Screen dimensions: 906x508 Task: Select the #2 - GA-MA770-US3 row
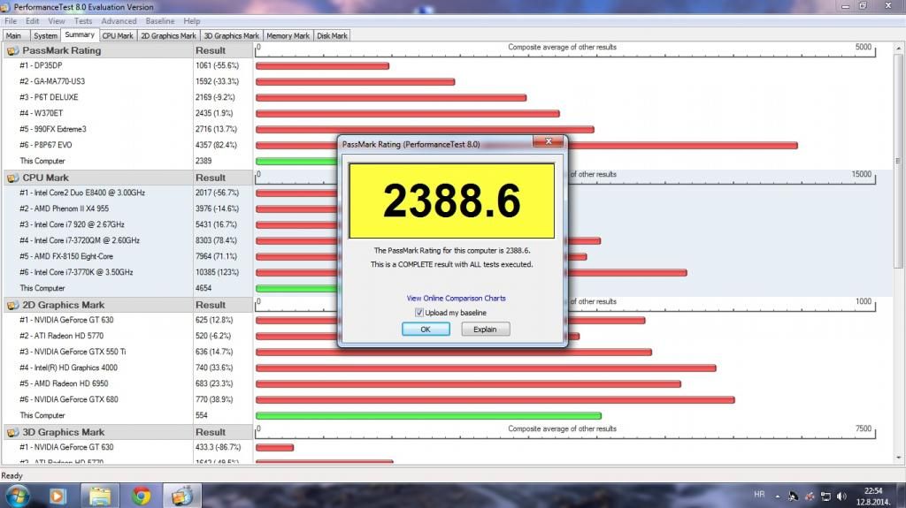(127, 81)
